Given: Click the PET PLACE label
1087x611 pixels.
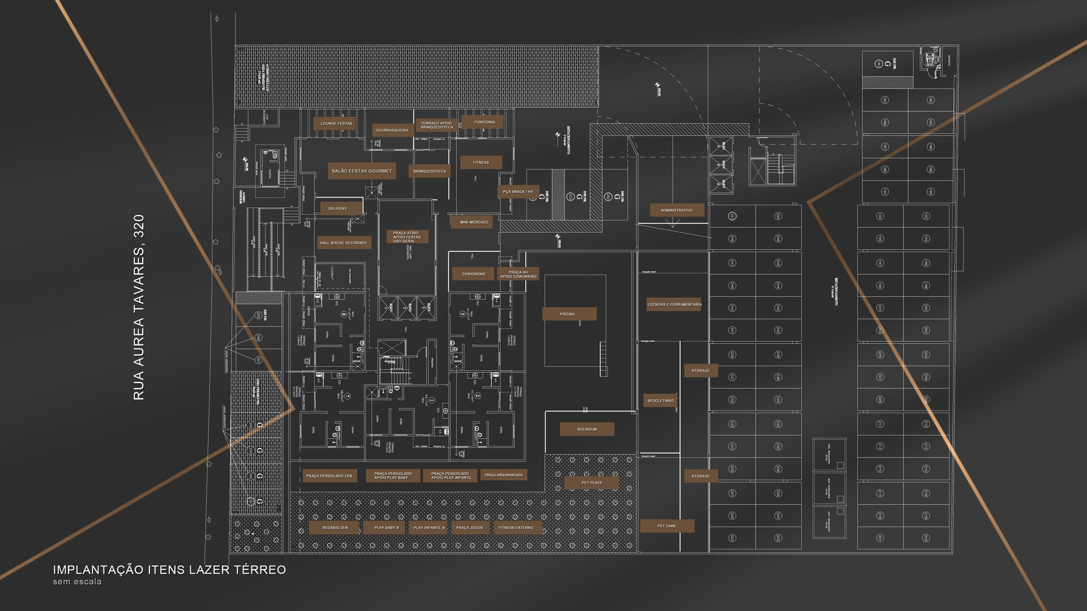Looking at the screenshot, I should click(592, 483).
